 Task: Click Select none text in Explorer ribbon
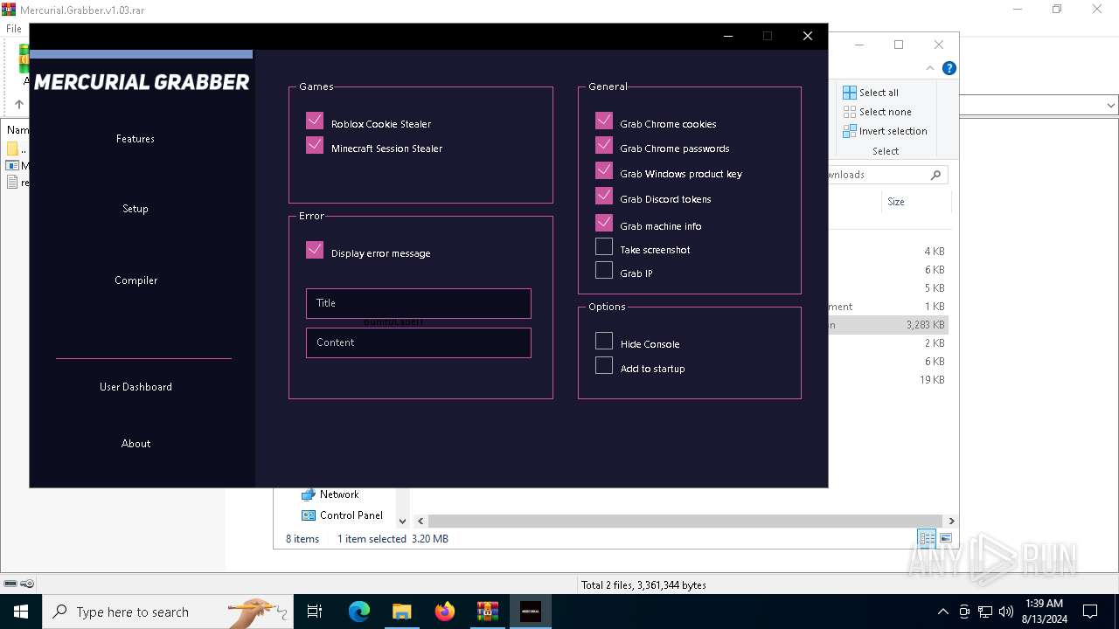886,112
